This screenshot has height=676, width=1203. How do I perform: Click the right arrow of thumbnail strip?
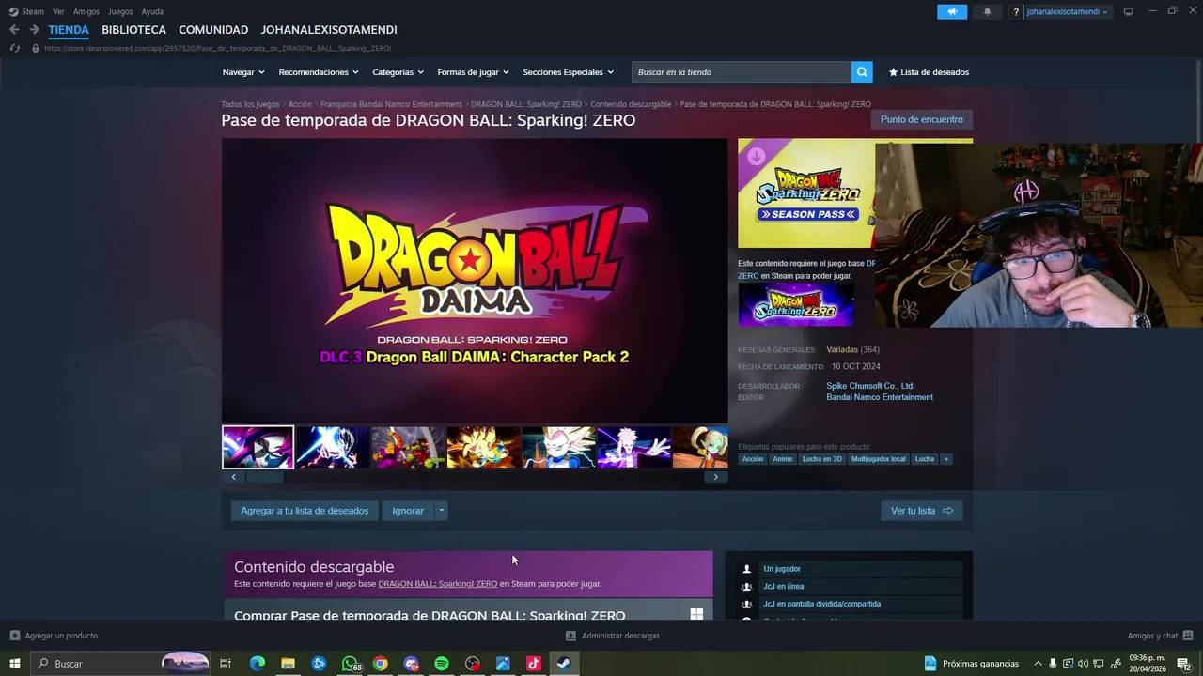[x=715, y=477]
